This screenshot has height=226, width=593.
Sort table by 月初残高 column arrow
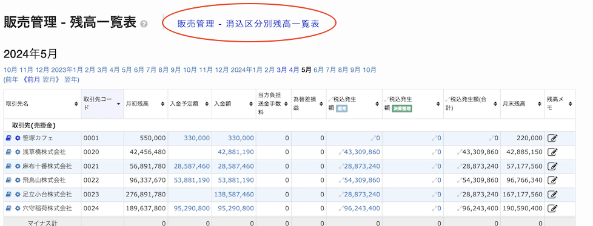pyautogui.click(x=162, y=104)
